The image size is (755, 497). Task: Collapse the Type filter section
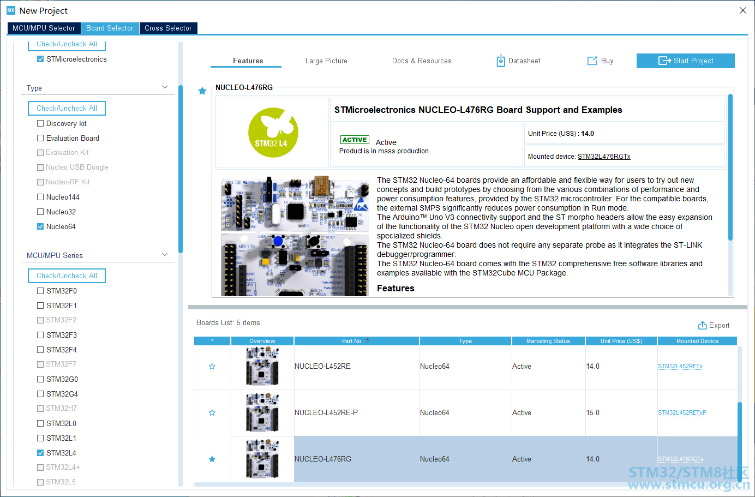[x=165, y=87]
